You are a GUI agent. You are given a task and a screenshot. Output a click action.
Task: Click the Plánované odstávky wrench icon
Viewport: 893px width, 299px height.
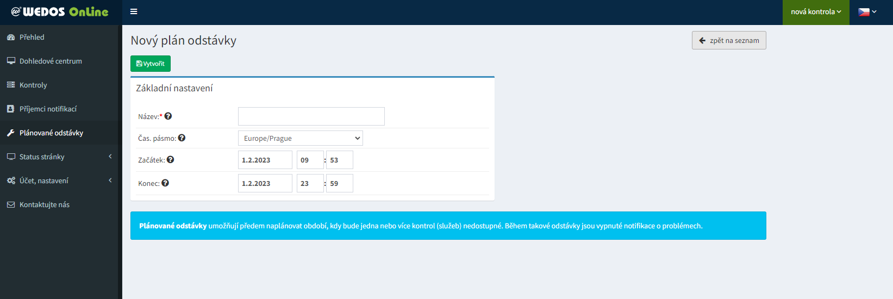click(11, 133)
